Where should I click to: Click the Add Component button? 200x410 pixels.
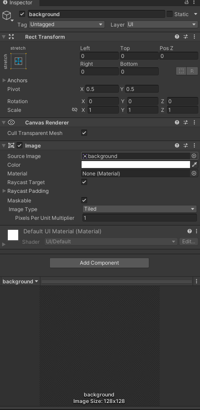[x=99, y=263]
